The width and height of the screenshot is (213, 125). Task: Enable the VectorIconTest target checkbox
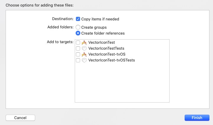pos(78,42)
